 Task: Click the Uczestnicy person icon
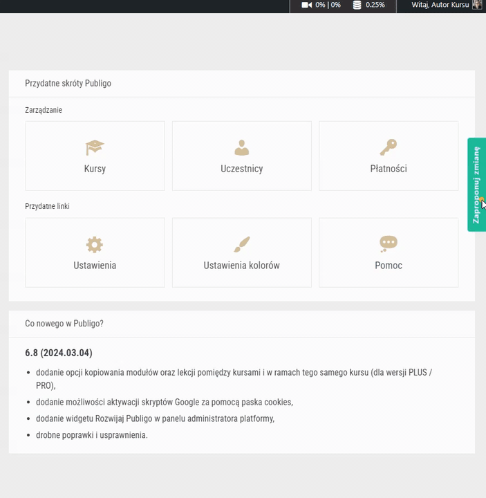[241, 148]
